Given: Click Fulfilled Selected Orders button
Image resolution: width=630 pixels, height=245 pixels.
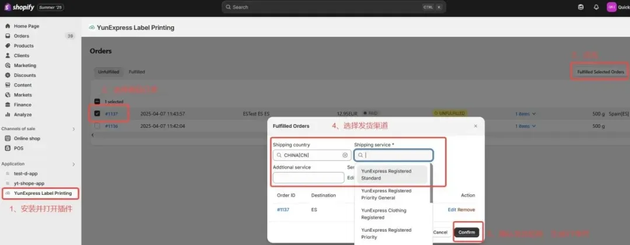Looking at the screenshot, I should click(600, 72).
